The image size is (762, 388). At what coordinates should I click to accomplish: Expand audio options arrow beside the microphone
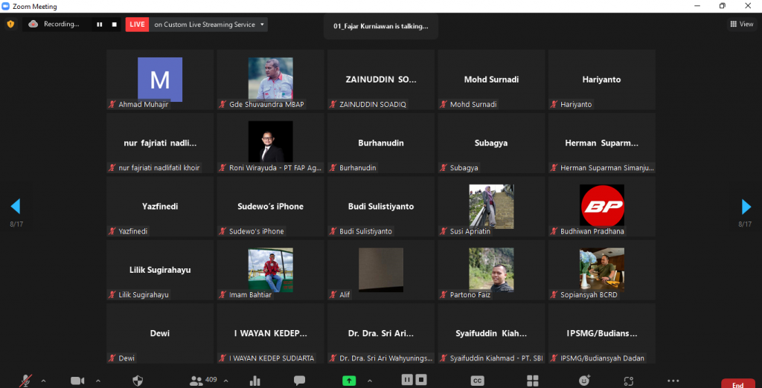point(43,381)
